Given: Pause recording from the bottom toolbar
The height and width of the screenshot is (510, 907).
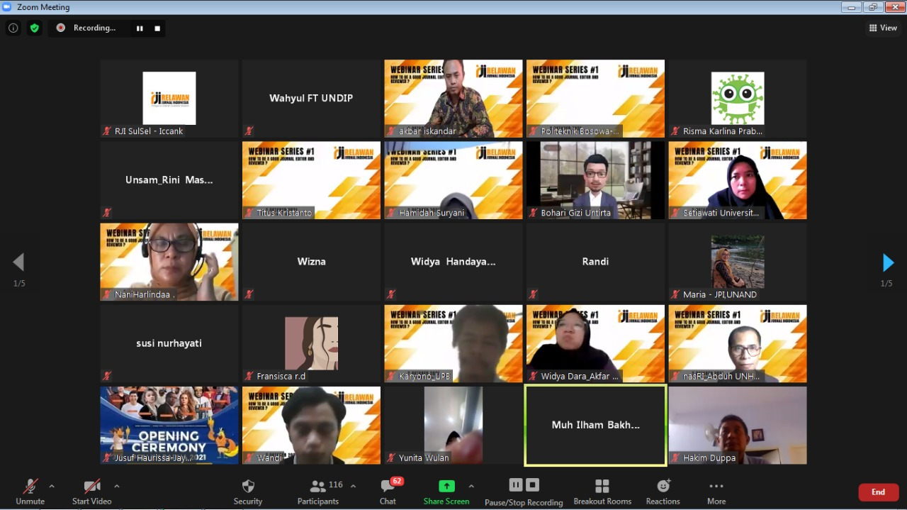Looking at the screenshot, I should coord(516,485).
